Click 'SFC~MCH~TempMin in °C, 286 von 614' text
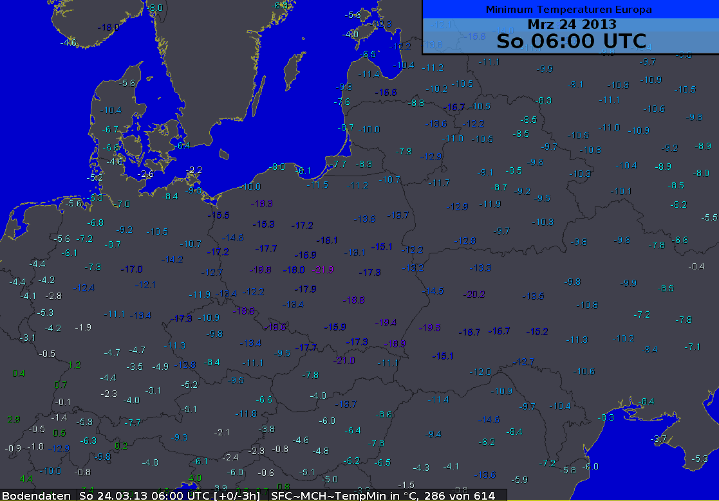 383,495
